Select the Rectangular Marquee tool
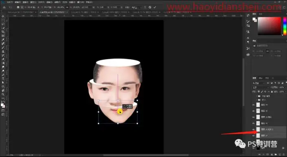The width and height of the screenshot is (287, 157). tap(3, 20)
